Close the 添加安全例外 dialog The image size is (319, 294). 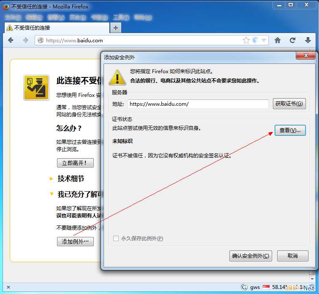point(306,55)
